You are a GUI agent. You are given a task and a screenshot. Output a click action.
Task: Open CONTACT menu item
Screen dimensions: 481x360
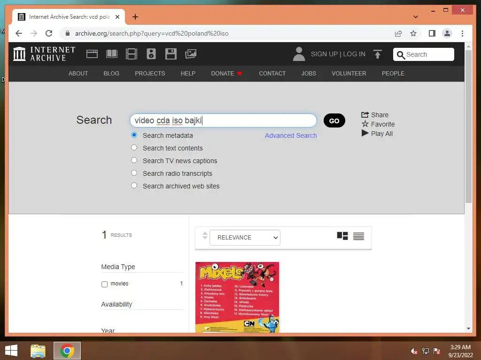click(272, 74)
